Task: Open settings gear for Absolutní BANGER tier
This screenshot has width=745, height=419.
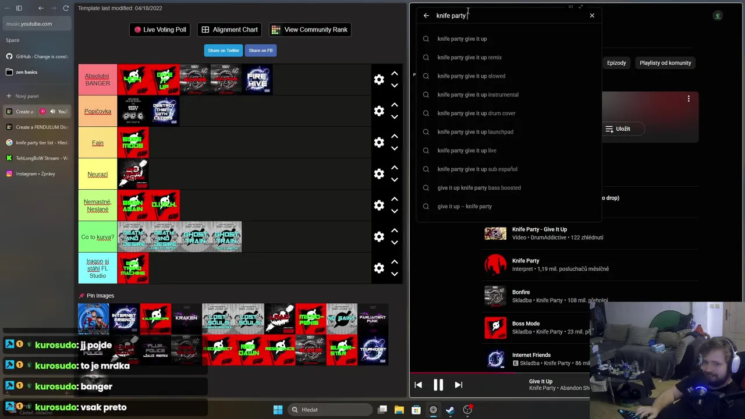Action: pyautogui.click(x=379, y=80)
